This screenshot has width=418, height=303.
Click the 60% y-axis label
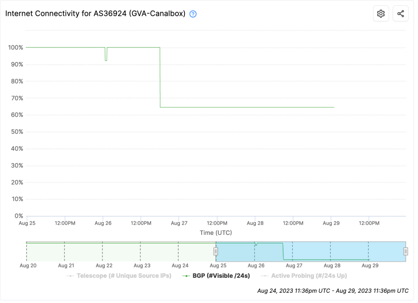coord(17,116)
